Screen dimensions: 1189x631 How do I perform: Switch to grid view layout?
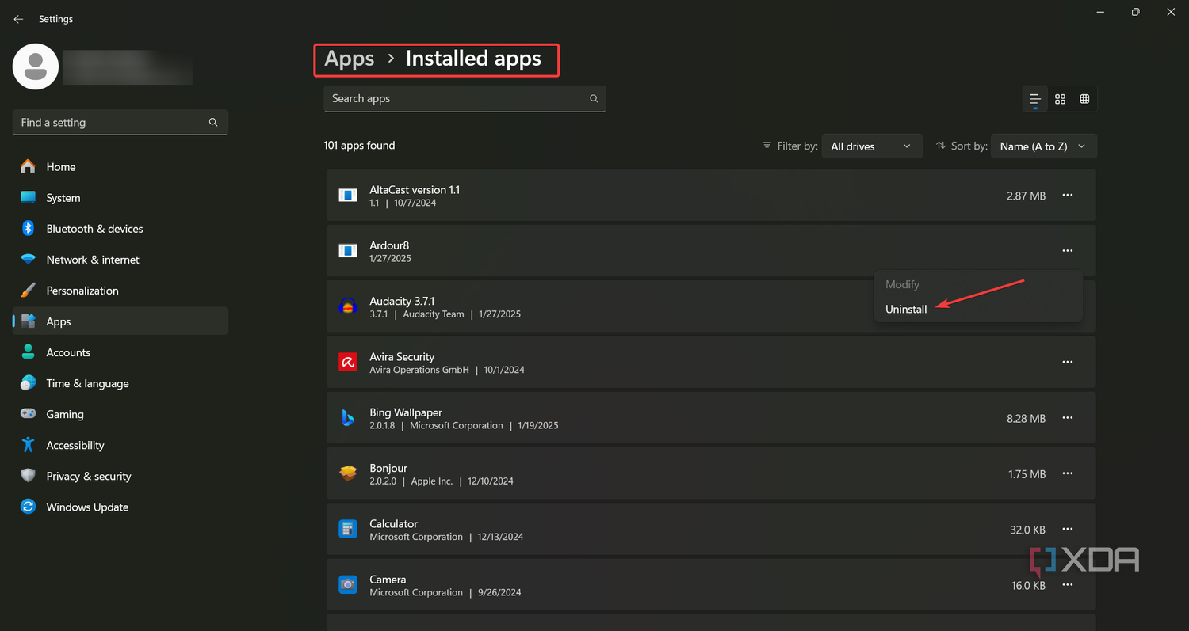(1060, 99)
